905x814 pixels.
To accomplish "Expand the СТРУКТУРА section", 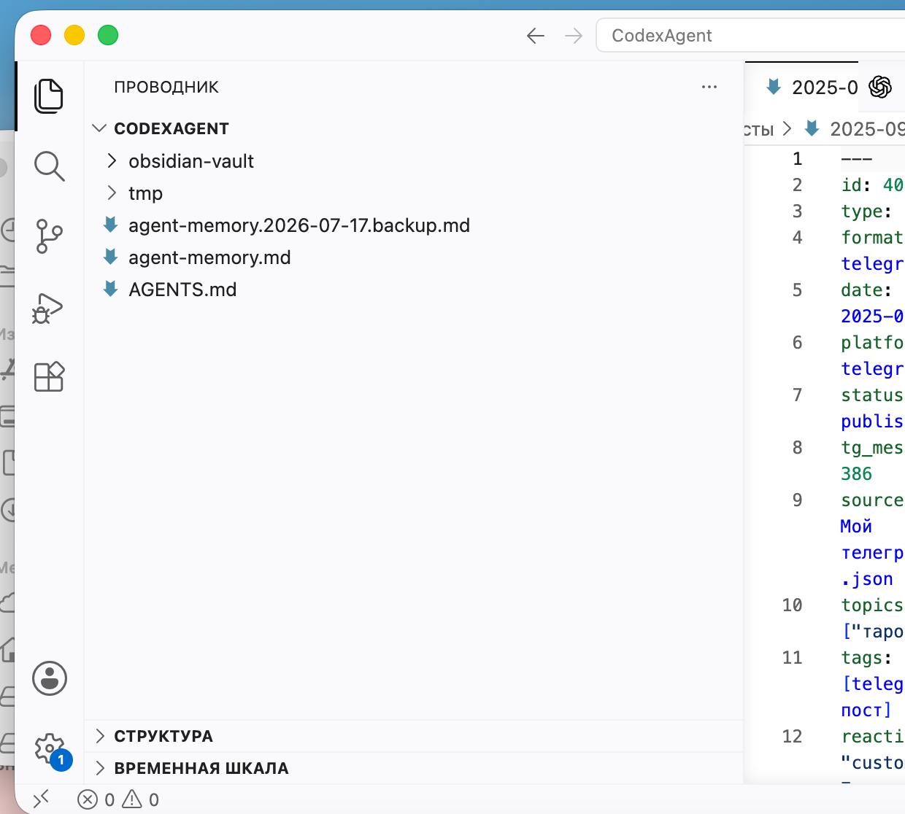I will (100, 736).
